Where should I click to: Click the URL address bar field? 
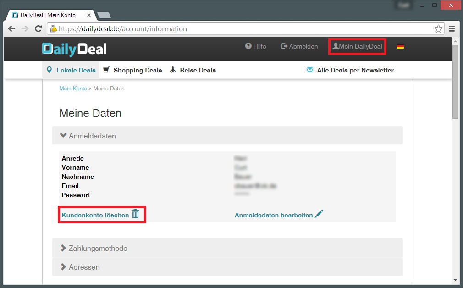[x=243, y=29]
